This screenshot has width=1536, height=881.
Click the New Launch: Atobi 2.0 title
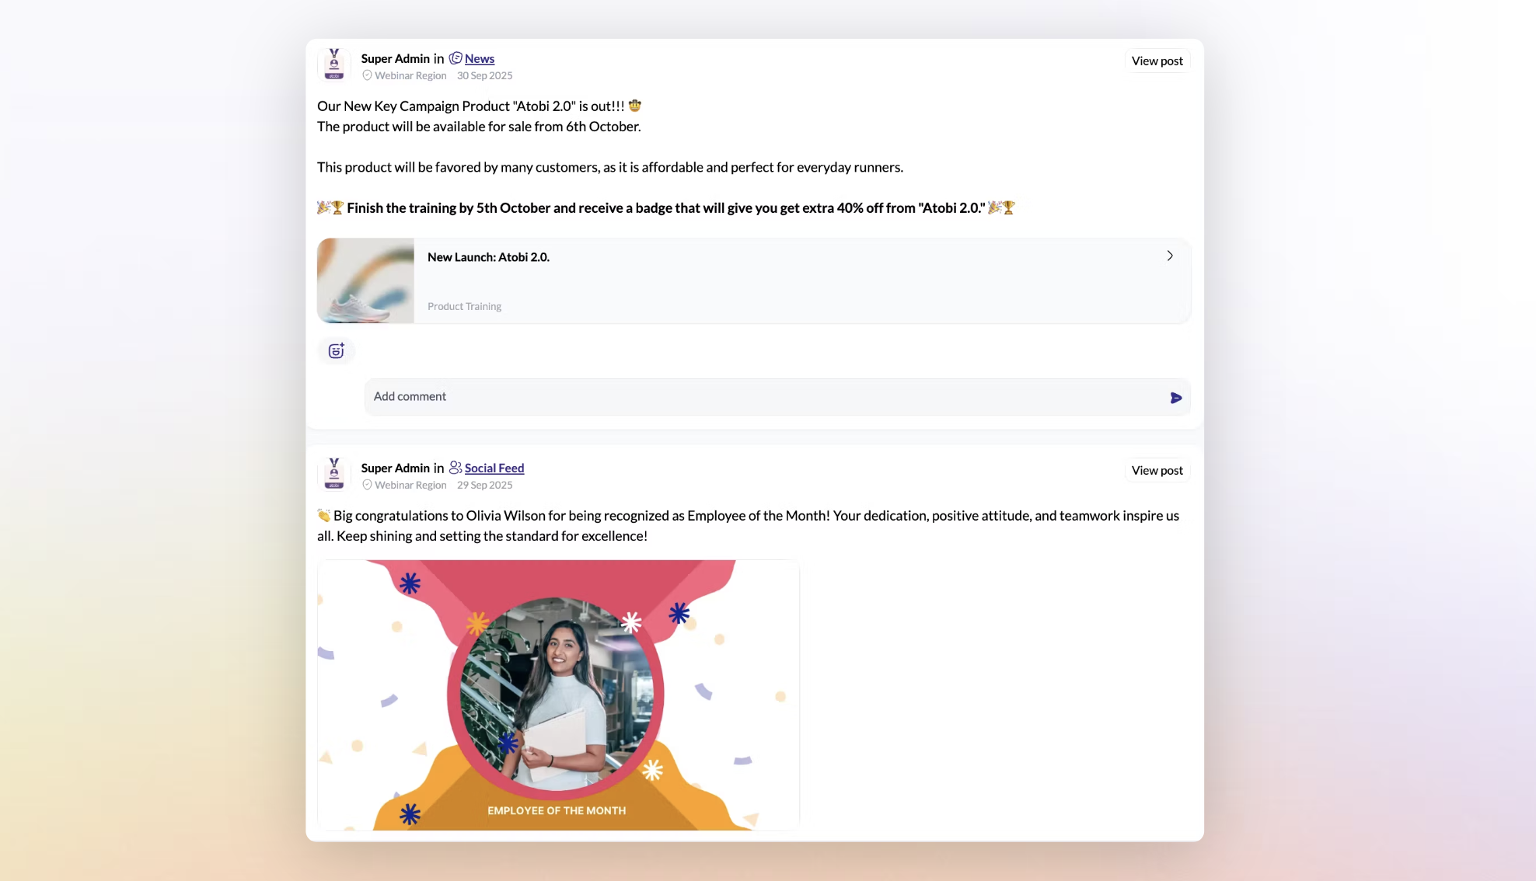(x=488, y=257)
